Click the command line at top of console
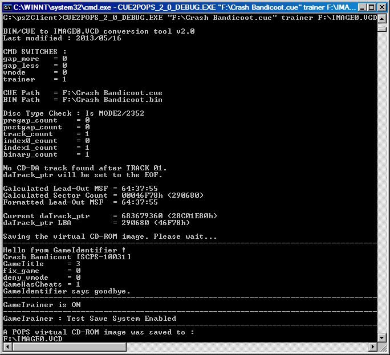The width and height of the screenshot is (390, 355). [190, 18]
